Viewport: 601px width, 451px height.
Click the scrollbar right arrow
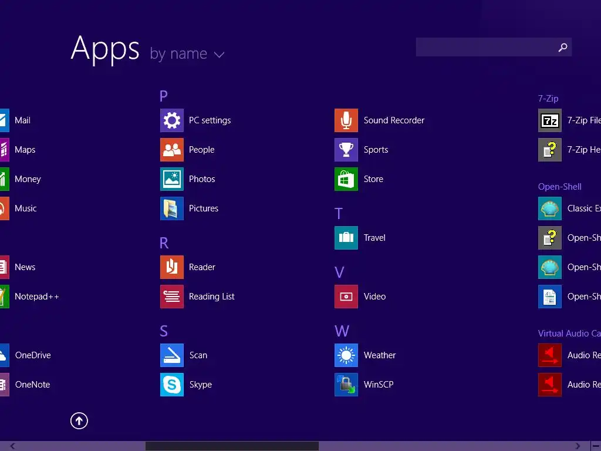point(578,446)
